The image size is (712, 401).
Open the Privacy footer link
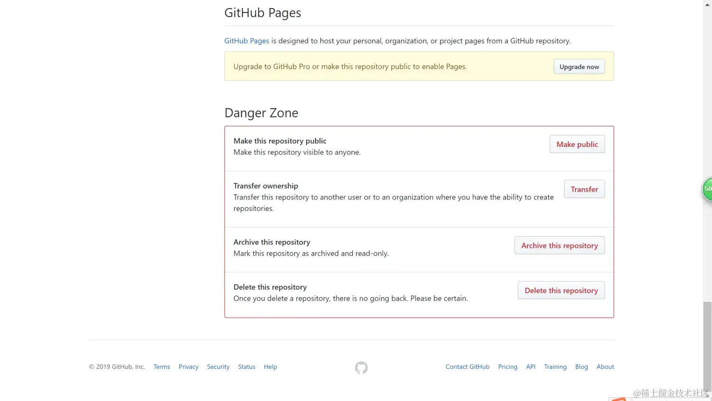coord(188,367)
